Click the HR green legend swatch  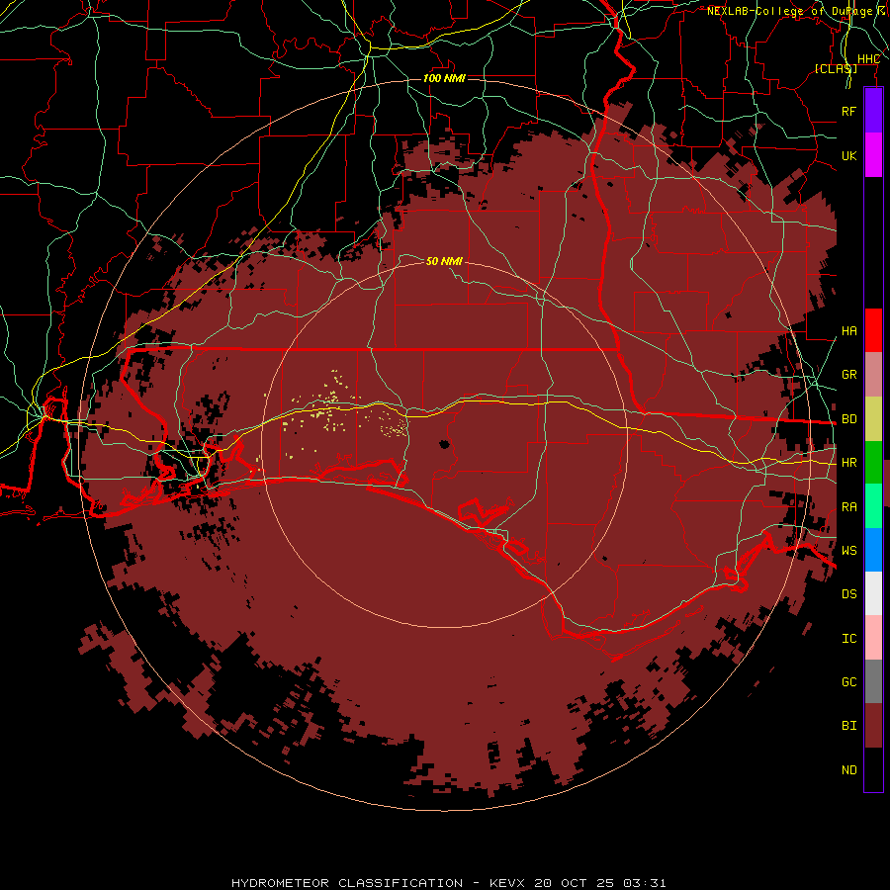[873, 463]
